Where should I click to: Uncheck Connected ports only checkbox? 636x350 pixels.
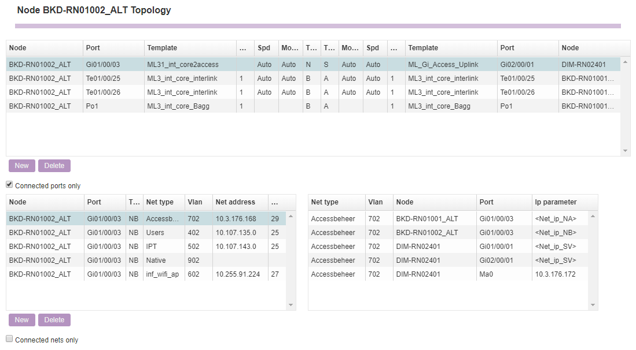[9, 185]
